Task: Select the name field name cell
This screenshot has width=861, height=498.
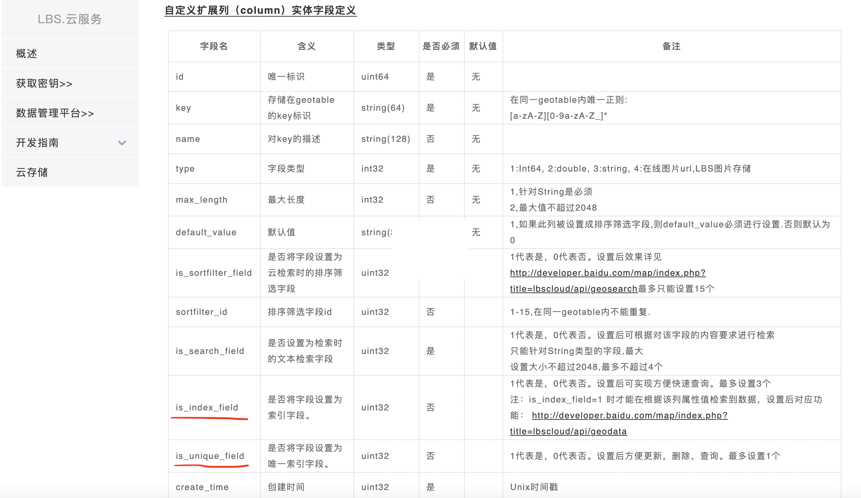Action: [x=214, y=139]
